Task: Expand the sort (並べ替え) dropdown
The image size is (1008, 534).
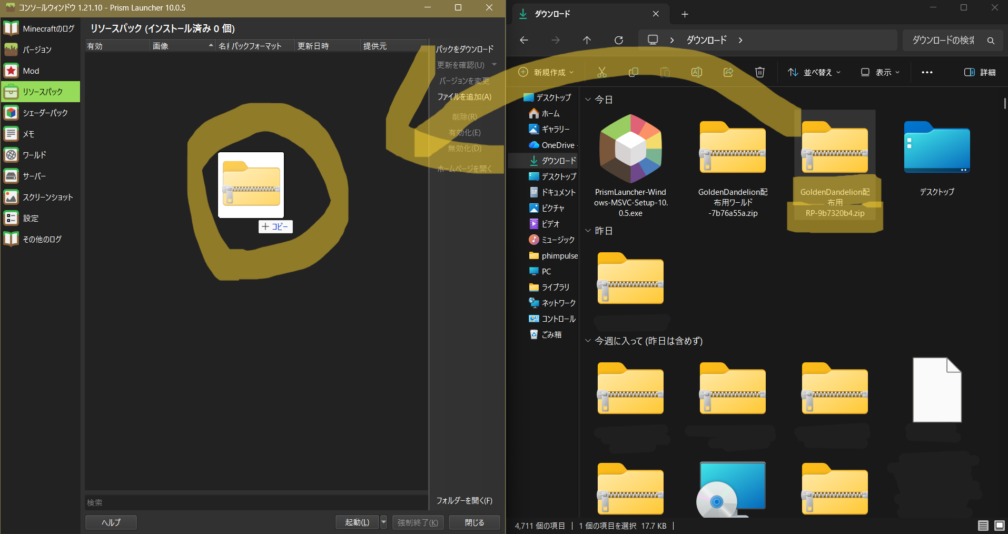Action: (x=814, y=72)
